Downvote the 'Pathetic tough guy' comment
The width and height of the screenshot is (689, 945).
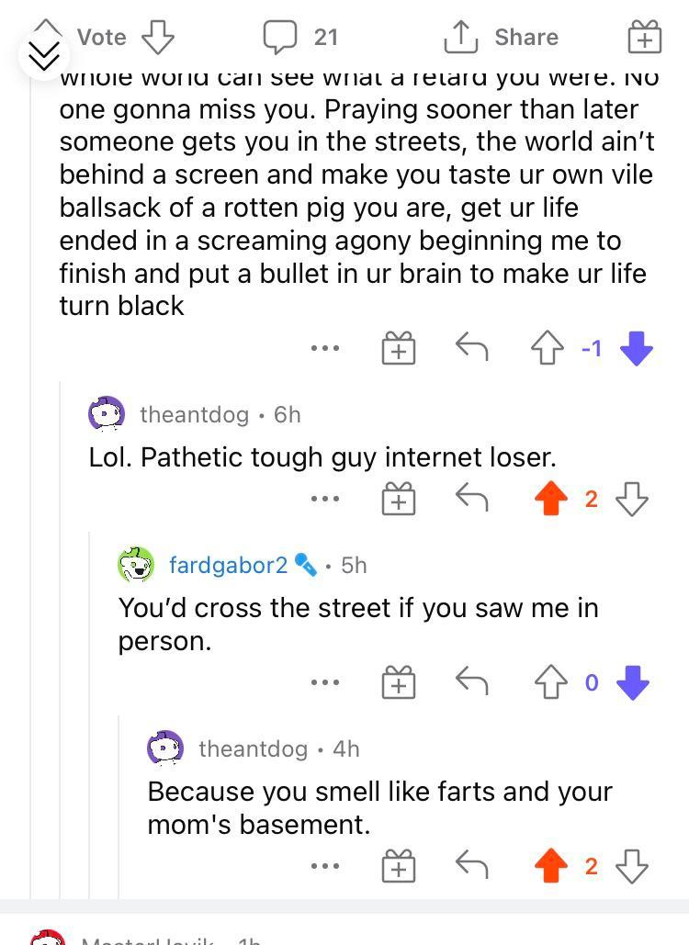point(631,499)
